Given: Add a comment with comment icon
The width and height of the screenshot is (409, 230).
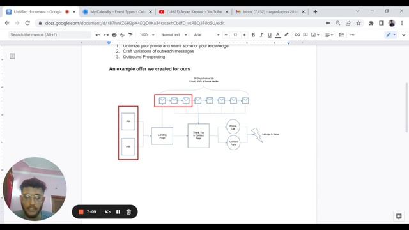Looking at the screenshot, I should tap(305, 34).
